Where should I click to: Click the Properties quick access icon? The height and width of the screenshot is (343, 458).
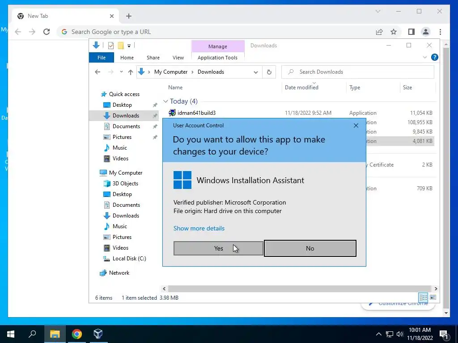tap(111, 46)
